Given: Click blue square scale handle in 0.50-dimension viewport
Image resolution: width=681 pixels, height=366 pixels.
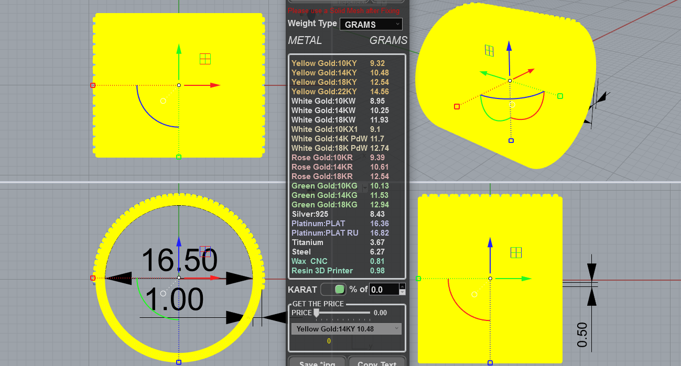Looking at the screenshot, I should (490, 362).
